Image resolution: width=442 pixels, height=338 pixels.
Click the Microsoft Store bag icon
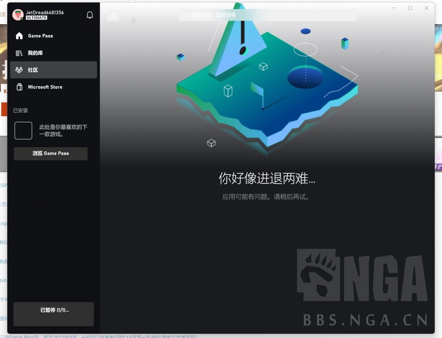19,87
